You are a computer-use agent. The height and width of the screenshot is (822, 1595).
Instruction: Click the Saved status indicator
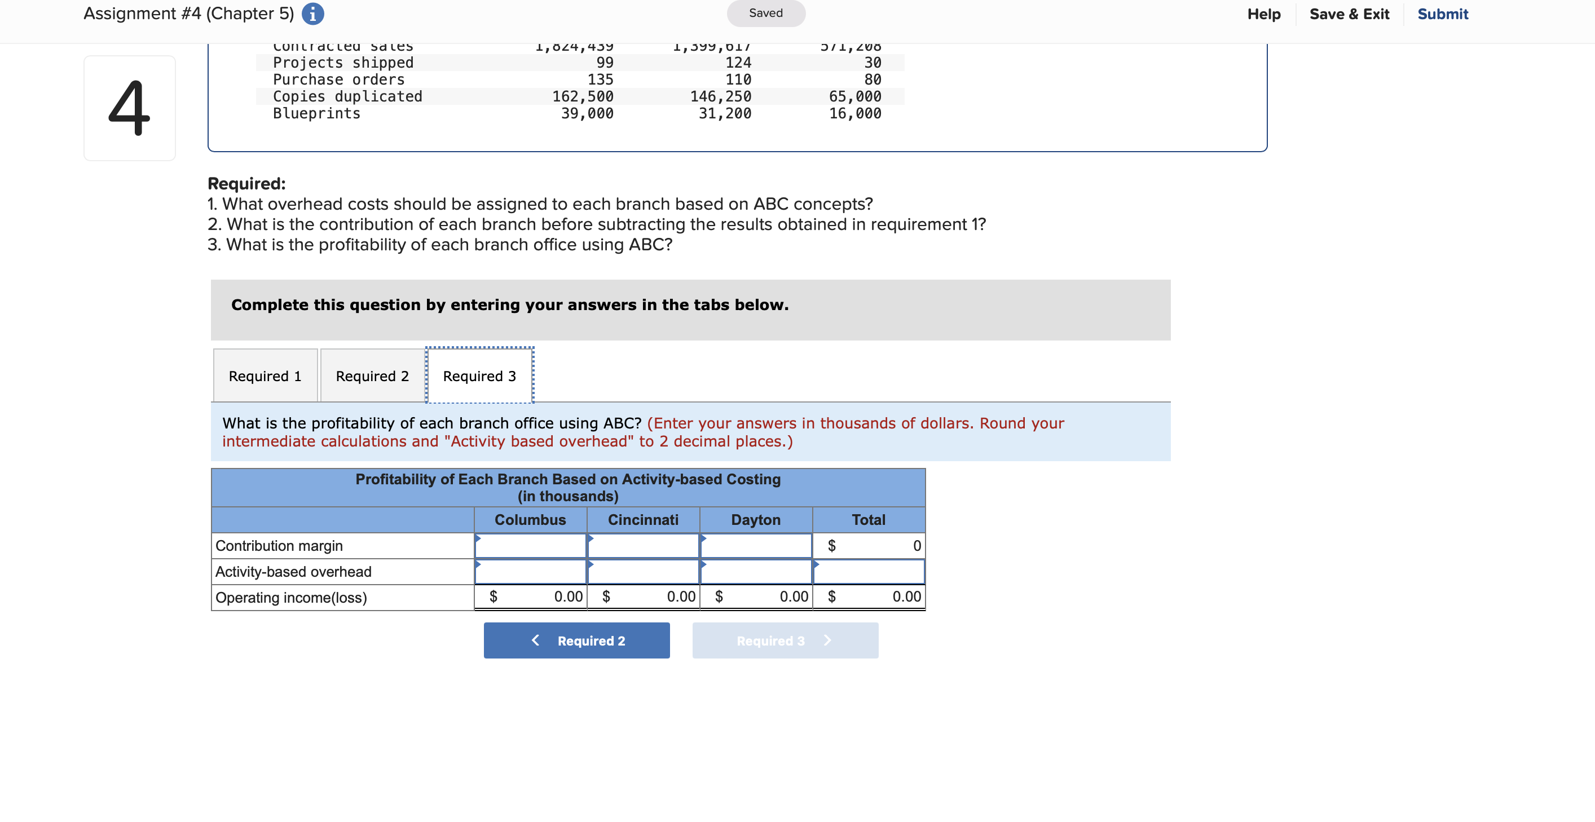point(765,13)
